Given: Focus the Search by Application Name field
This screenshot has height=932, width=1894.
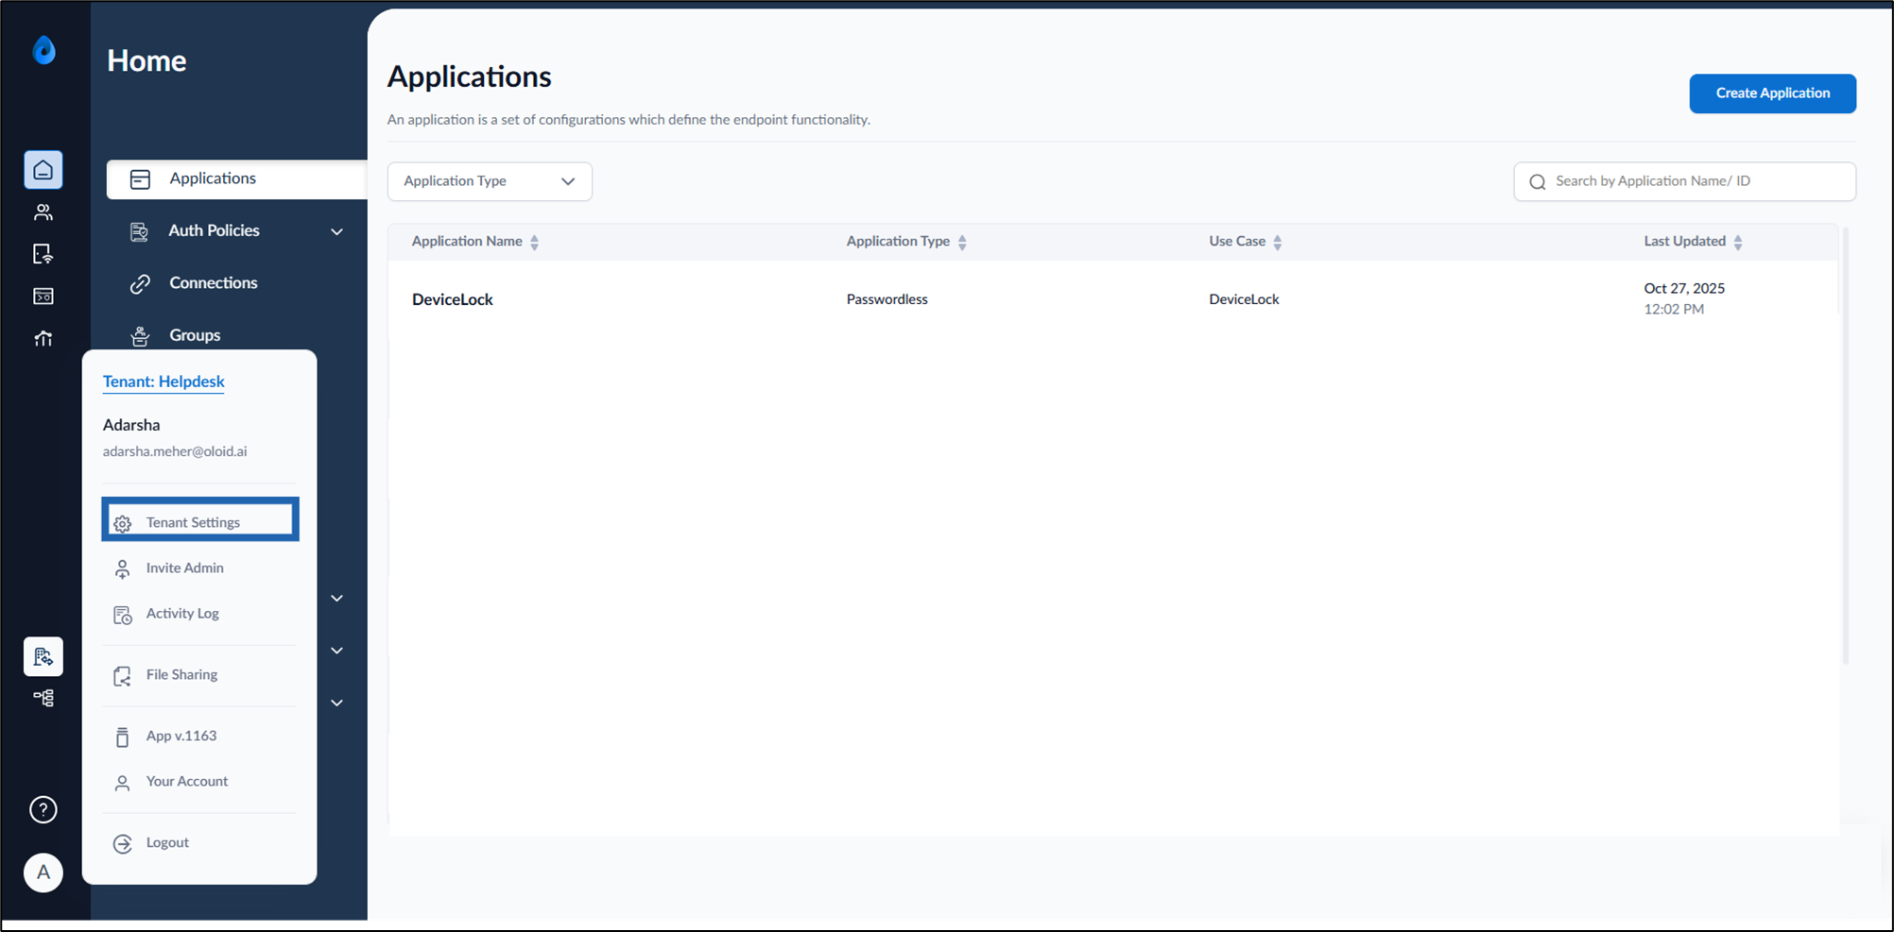Looking at the screenshot, I should (1684, 181).
